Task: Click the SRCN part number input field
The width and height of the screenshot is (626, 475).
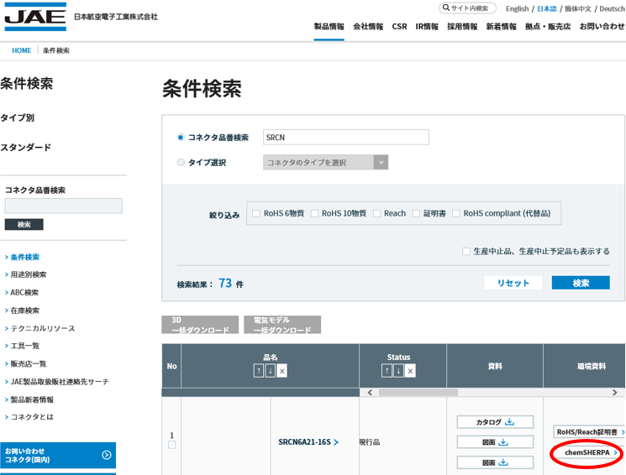Action: pyautogui.click(x=345, y=137)
